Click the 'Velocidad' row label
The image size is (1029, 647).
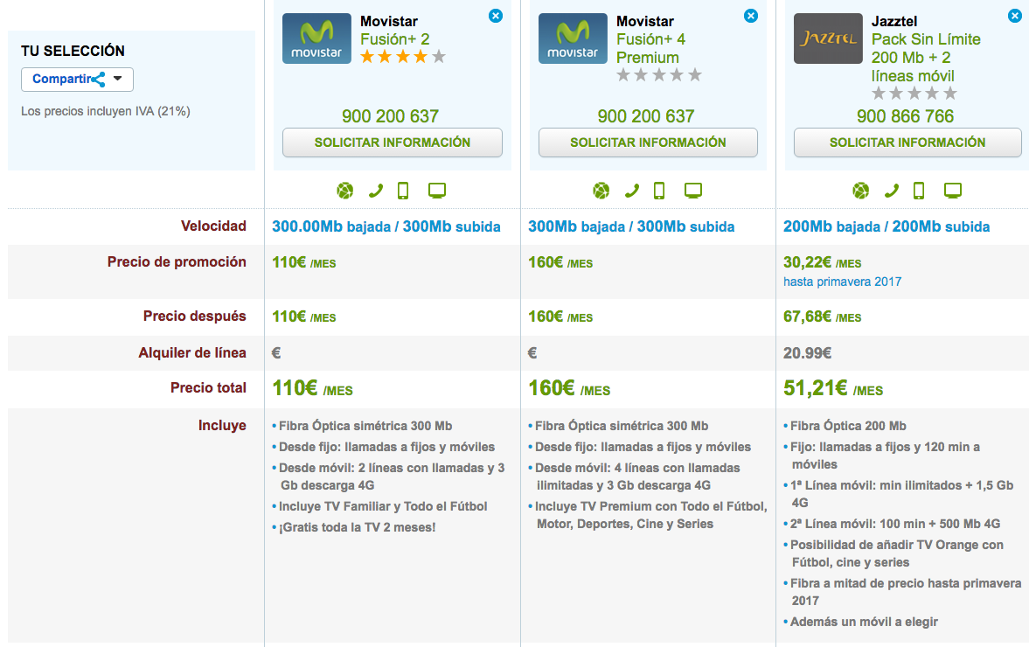(x=213, y=226)
